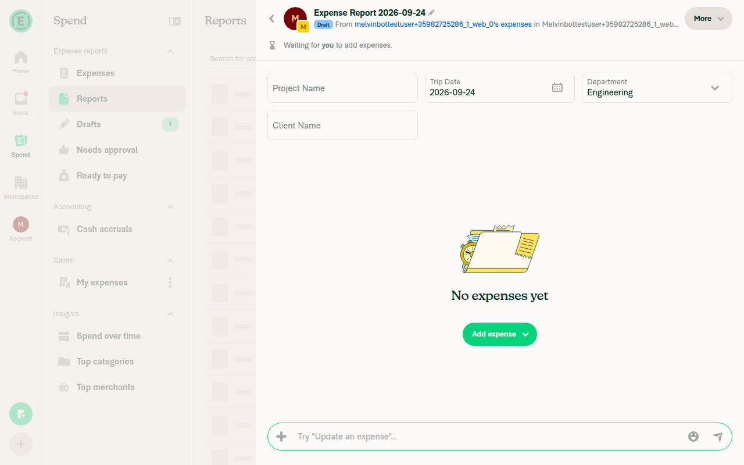Image resolution: width=744 pixels, height=465 pixels.
Task: Click the Client Name input field
Action: (x=342, y=125)
